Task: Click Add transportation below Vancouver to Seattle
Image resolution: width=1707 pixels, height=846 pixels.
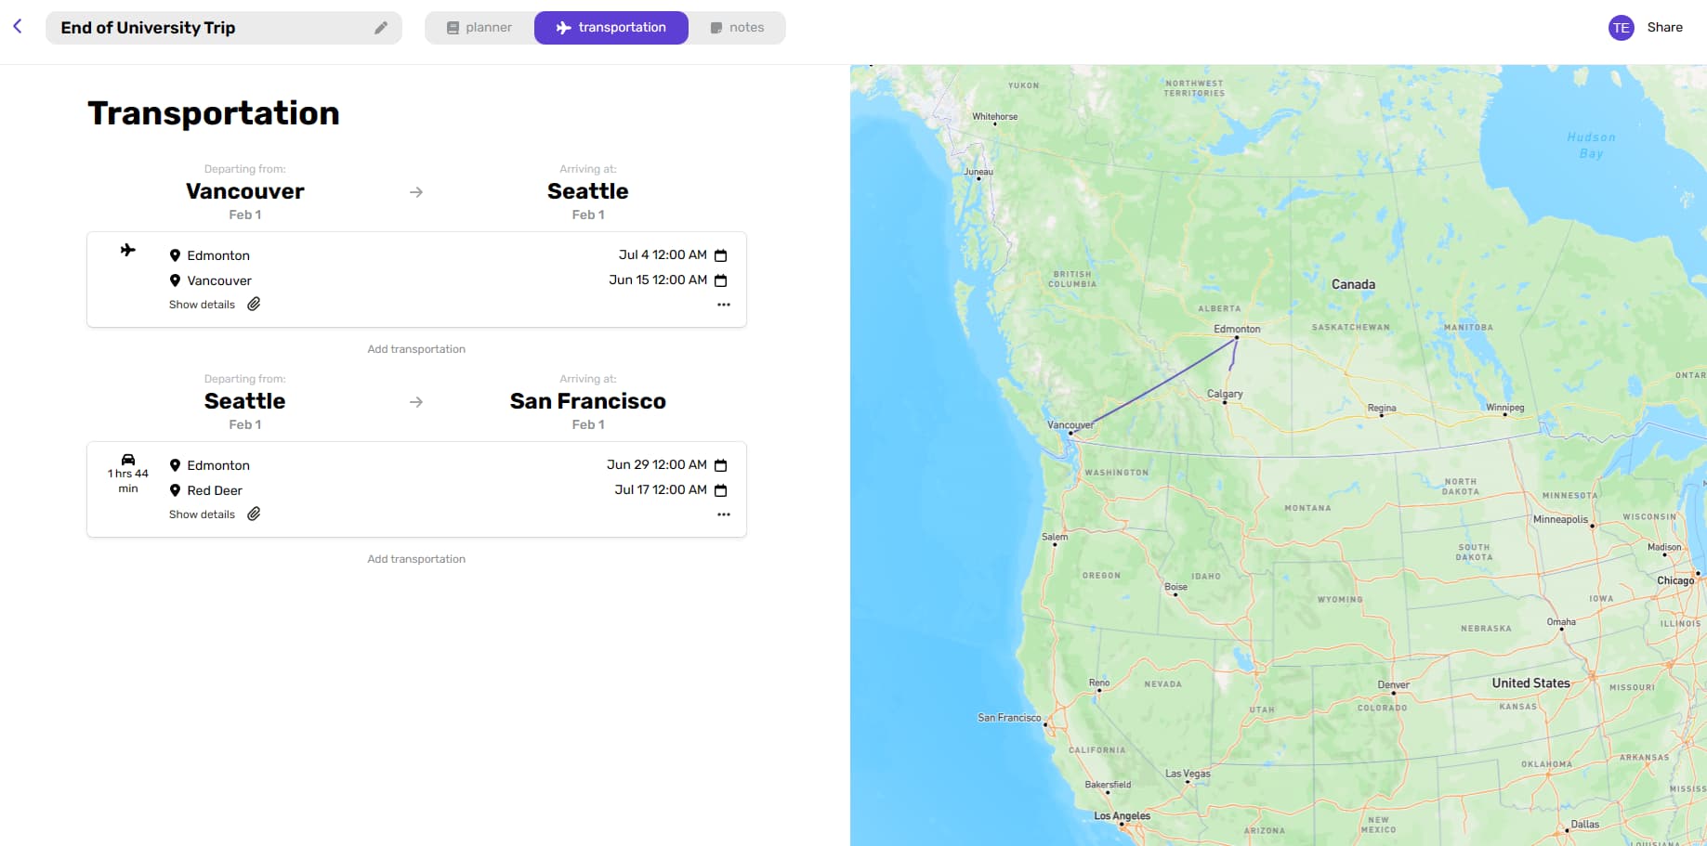Action: click(x=416, y=349)
